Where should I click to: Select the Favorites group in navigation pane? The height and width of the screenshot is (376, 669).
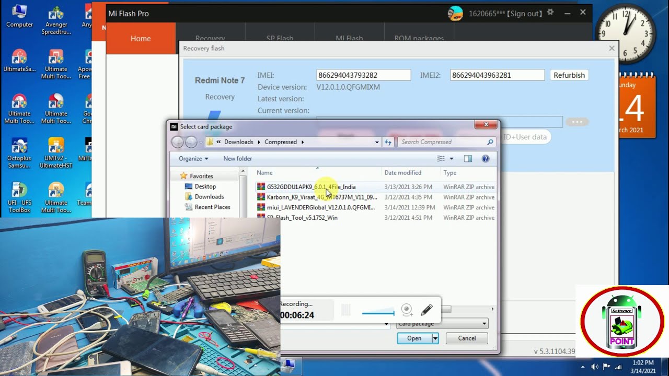201,177
